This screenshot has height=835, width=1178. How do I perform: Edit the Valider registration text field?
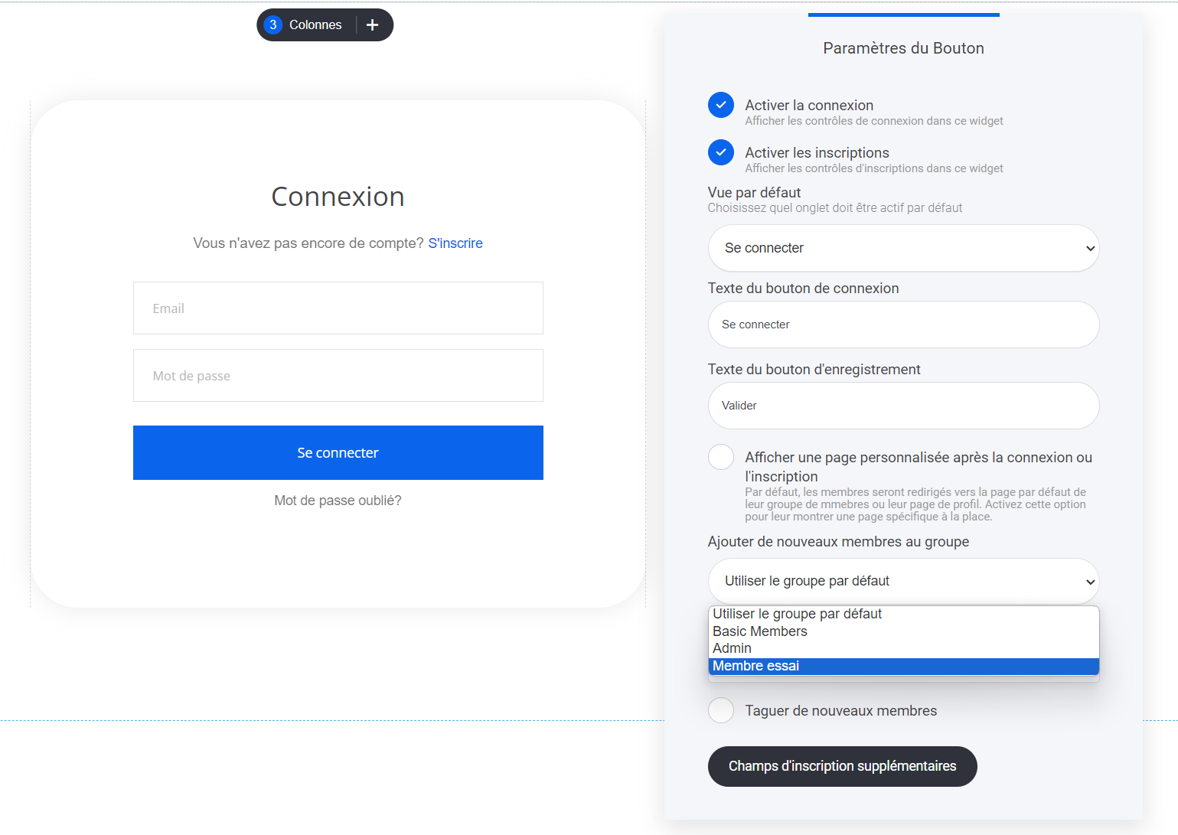(x=903, y=406)
